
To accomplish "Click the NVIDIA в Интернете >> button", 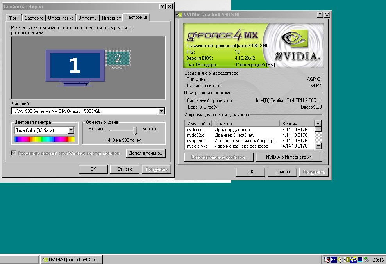I will (289, 157).
